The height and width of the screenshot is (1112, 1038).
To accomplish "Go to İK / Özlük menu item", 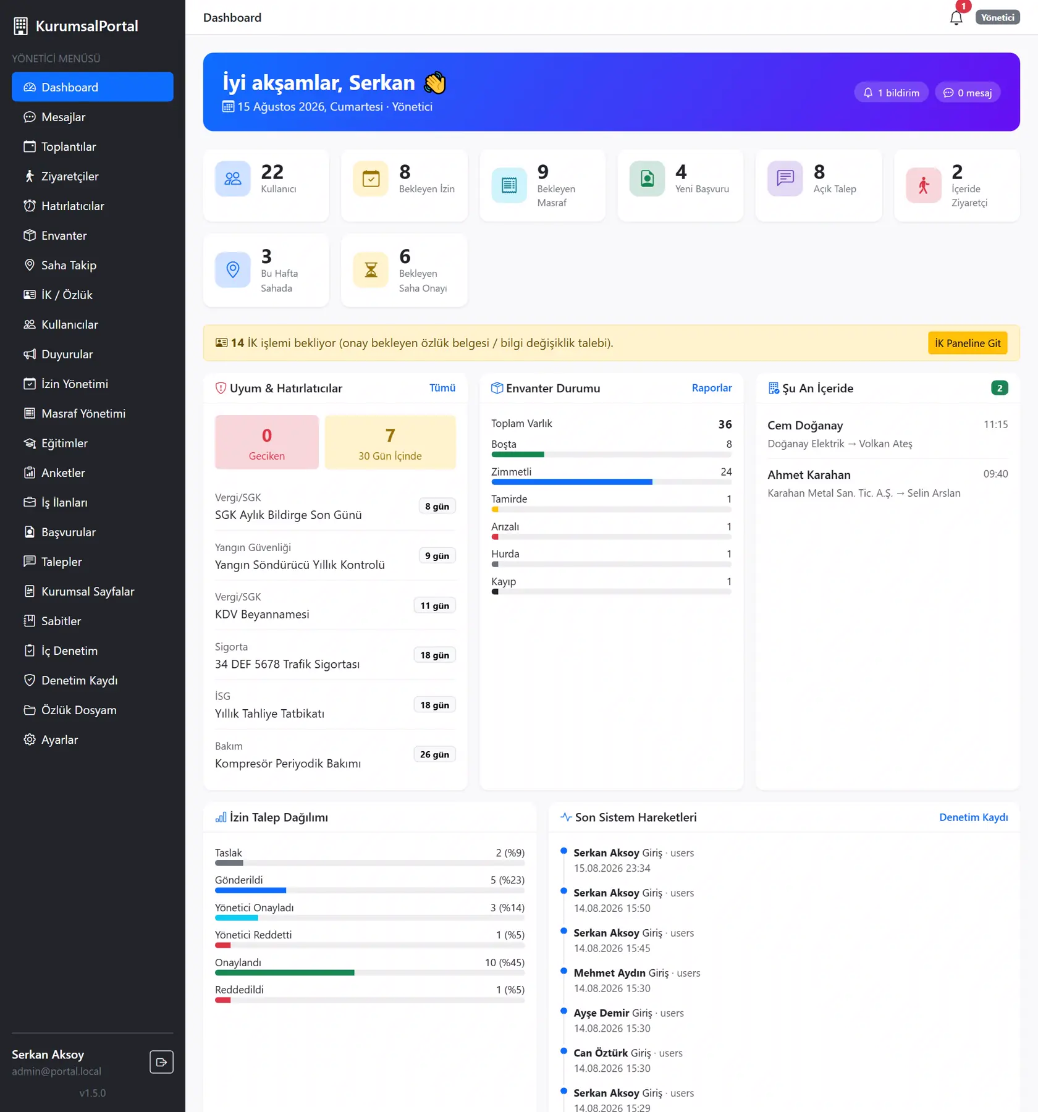I will (93, 295).
